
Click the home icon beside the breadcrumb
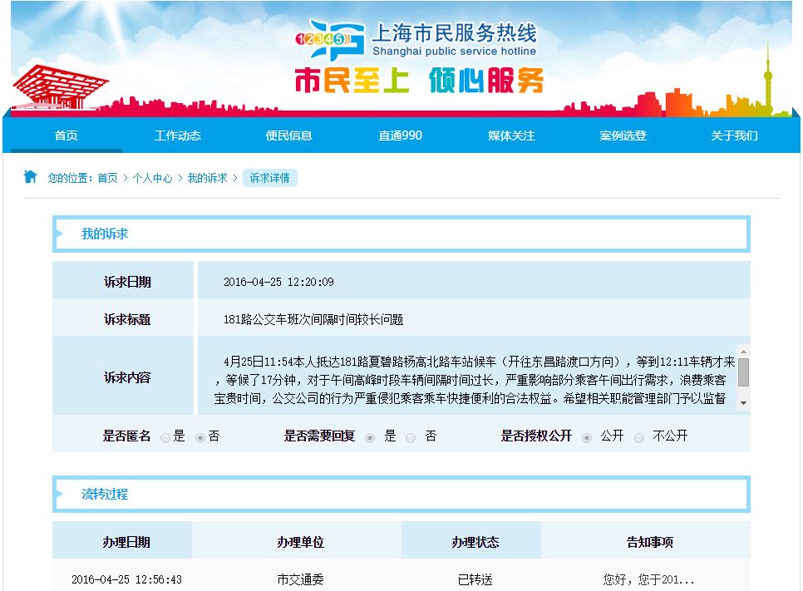(x=30, y=177)
